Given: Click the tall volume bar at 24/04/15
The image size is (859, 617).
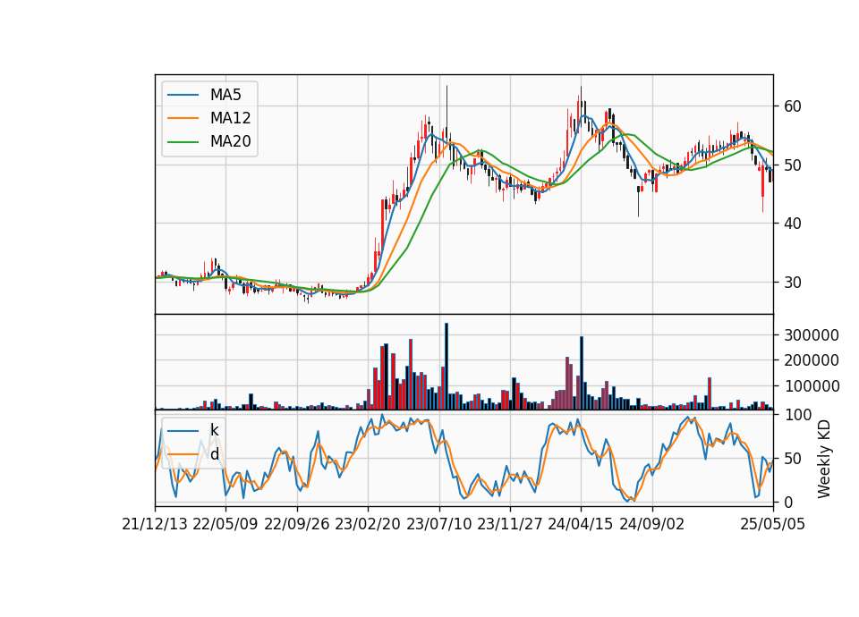Looking at the screenshot, I should click(x=582, y=373).
